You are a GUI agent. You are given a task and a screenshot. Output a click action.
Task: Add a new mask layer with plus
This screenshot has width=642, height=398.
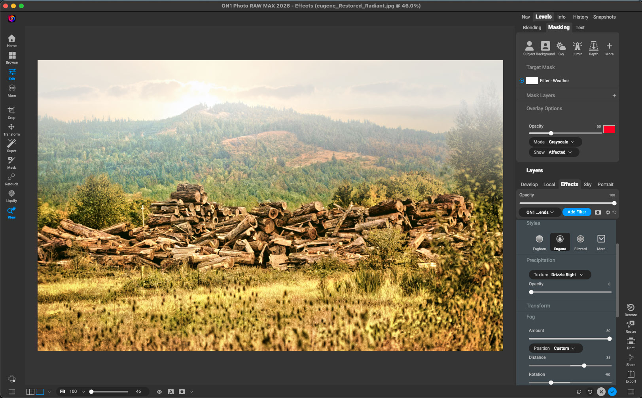pyautogui.click(x=614, y=96)
